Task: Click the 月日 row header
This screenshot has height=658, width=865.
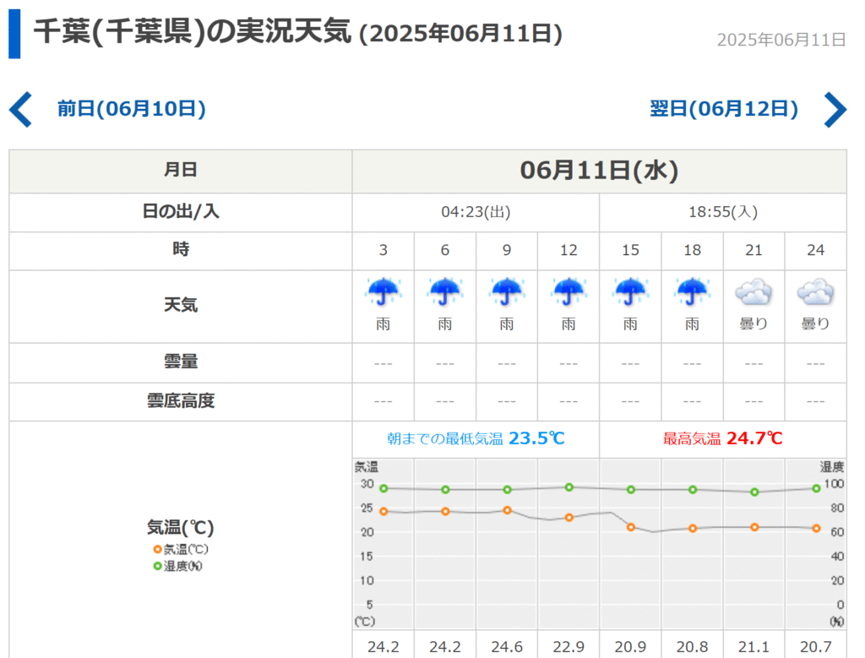Action: (x=181, y=170)
